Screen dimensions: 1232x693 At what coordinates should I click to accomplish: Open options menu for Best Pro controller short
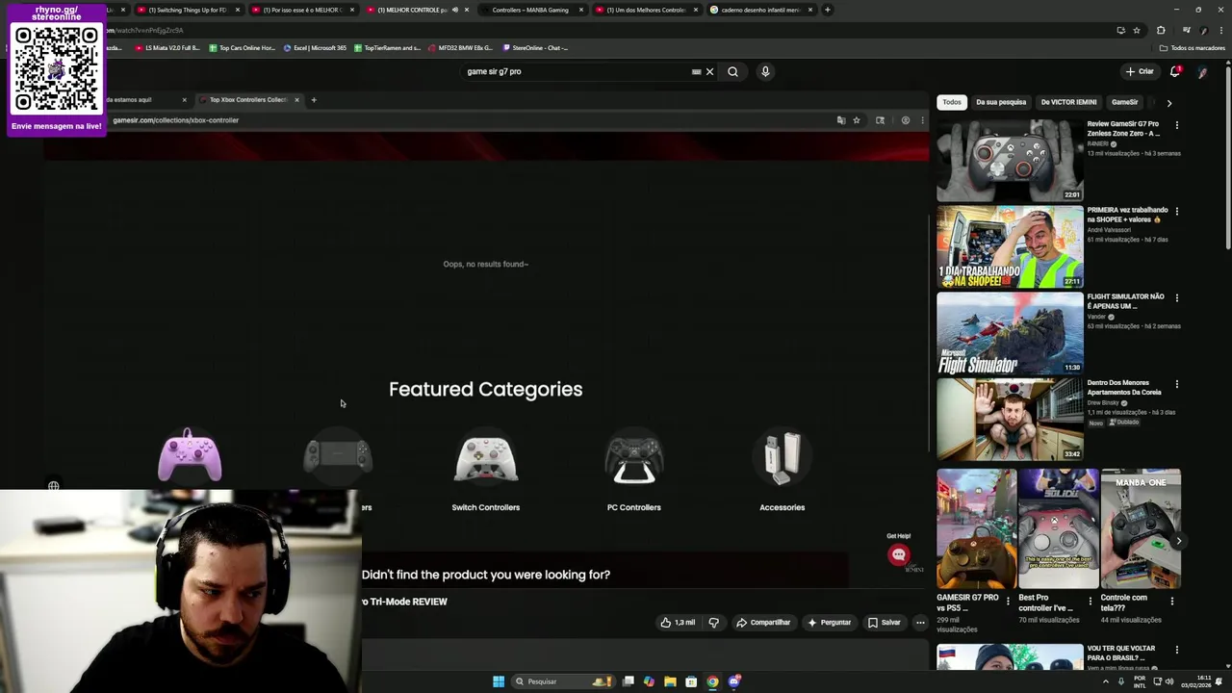point(1090,601)
